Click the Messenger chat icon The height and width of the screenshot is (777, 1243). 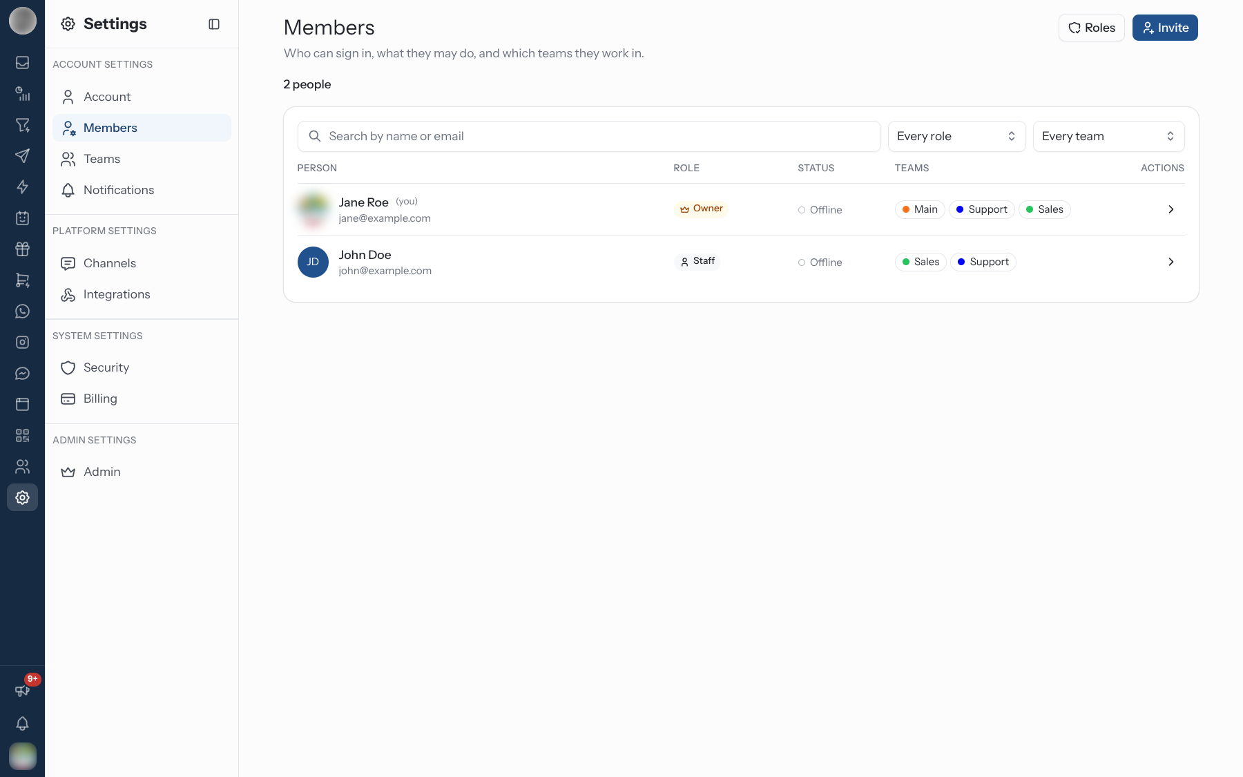(22, 374)
